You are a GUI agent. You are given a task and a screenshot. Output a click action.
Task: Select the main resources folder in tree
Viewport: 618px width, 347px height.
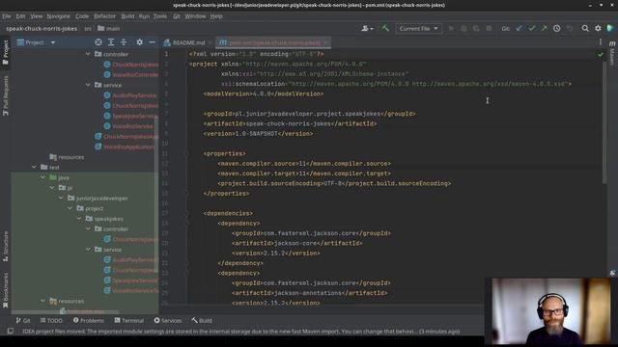[x=67, y=157]
